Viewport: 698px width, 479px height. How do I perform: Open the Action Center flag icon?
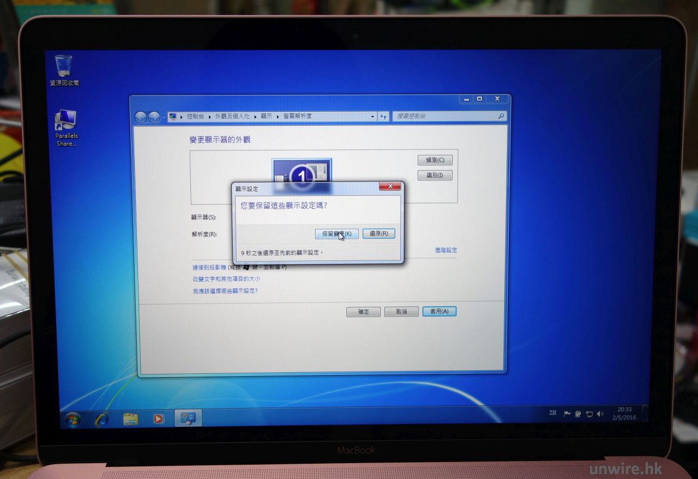(x=567, y=414)
